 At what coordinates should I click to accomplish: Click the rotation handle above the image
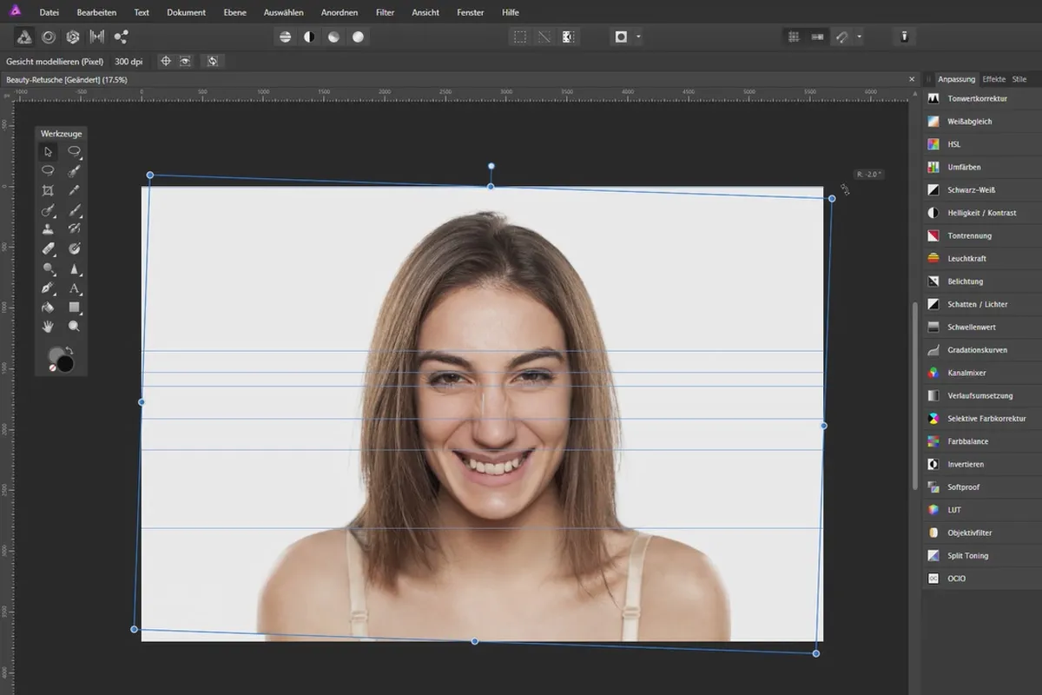click(x=491, y=166)
